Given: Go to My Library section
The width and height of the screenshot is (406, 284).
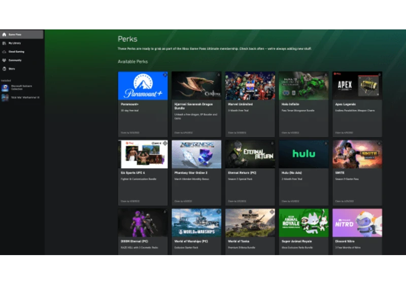Looking at the screenshot, I should [x=22, y=43].
